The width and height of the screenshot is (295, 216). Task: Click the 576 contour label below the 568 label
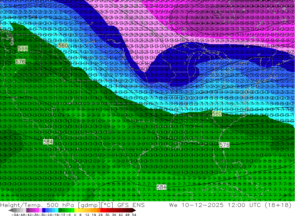coord(20,62)
